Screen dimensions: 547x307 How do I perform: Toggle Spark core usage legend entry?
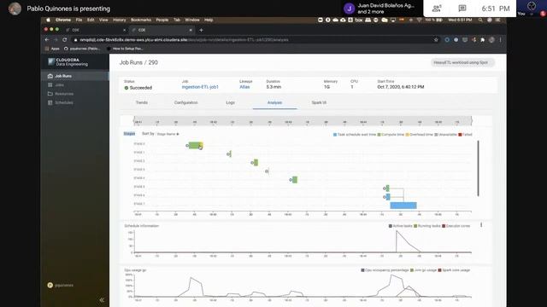click(454, 270)
